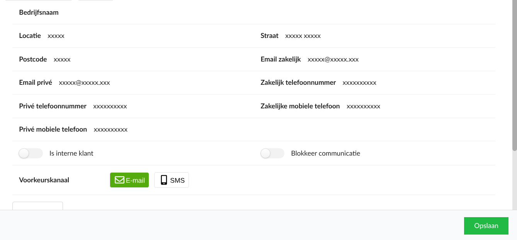Click the Privé telefoonnummer field
Image resolution: width=517 pixels, height=240 pixels.
[110, 106]
